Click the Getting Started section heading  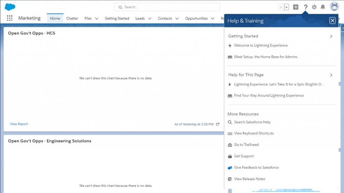(x=243, y=36)
